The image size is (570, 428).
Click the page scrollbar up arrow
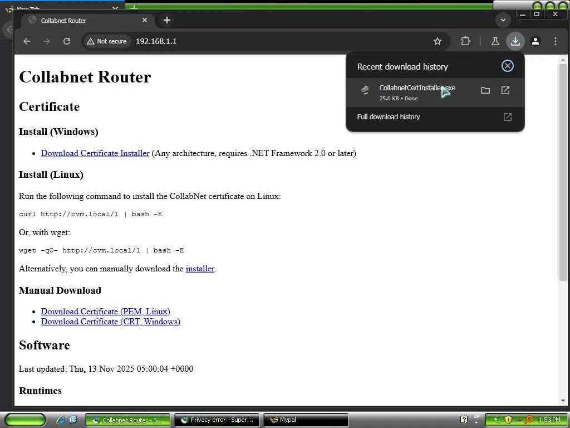563,60
